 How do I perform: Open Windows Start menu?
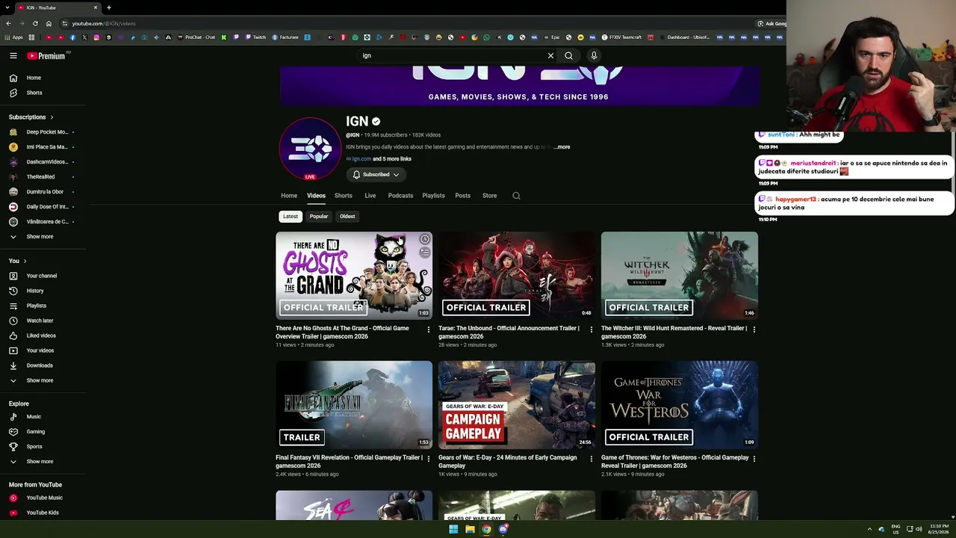[453, 529]
